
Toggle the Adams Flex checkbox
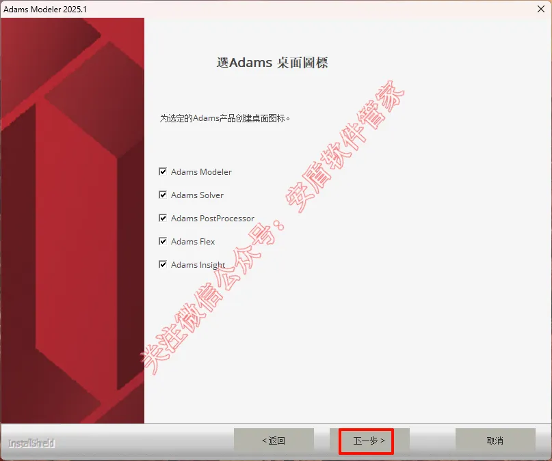click(x=163, y=241)
